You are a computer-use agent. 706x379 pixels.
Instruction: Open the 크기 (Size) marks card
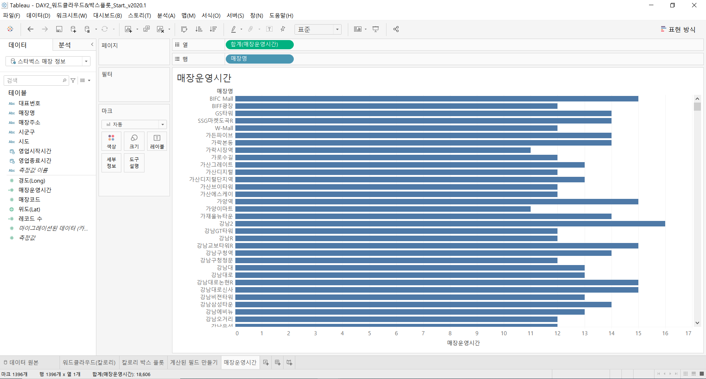(x=134, y=141)
